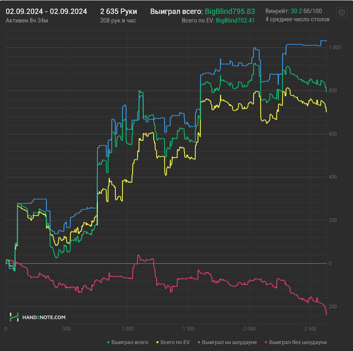
Task: Click the x-axis label "500"
Action: 67,329
